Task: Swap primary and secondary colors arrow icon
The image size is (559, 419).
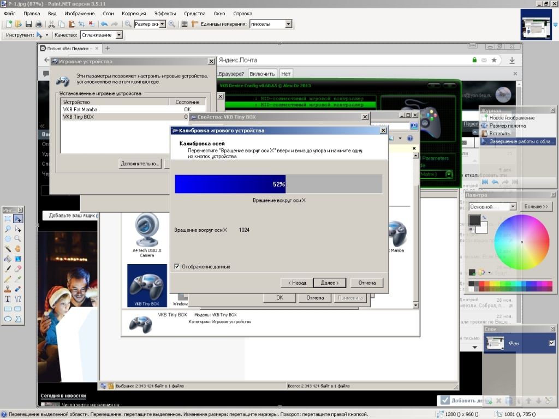Action: pos(484,217)
